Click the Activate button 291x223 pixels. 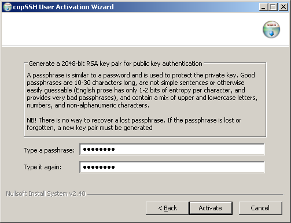coord(211,208)
